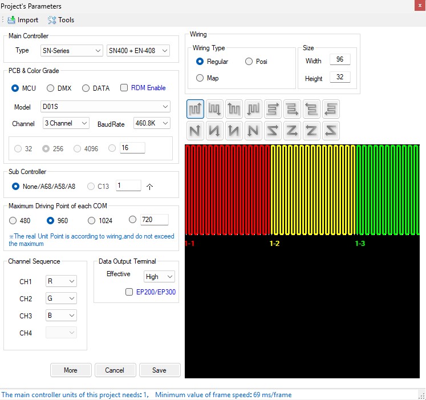
Task: Choose Z-shaped wiring with left arrow on top
Action: (x=311, y=131)
